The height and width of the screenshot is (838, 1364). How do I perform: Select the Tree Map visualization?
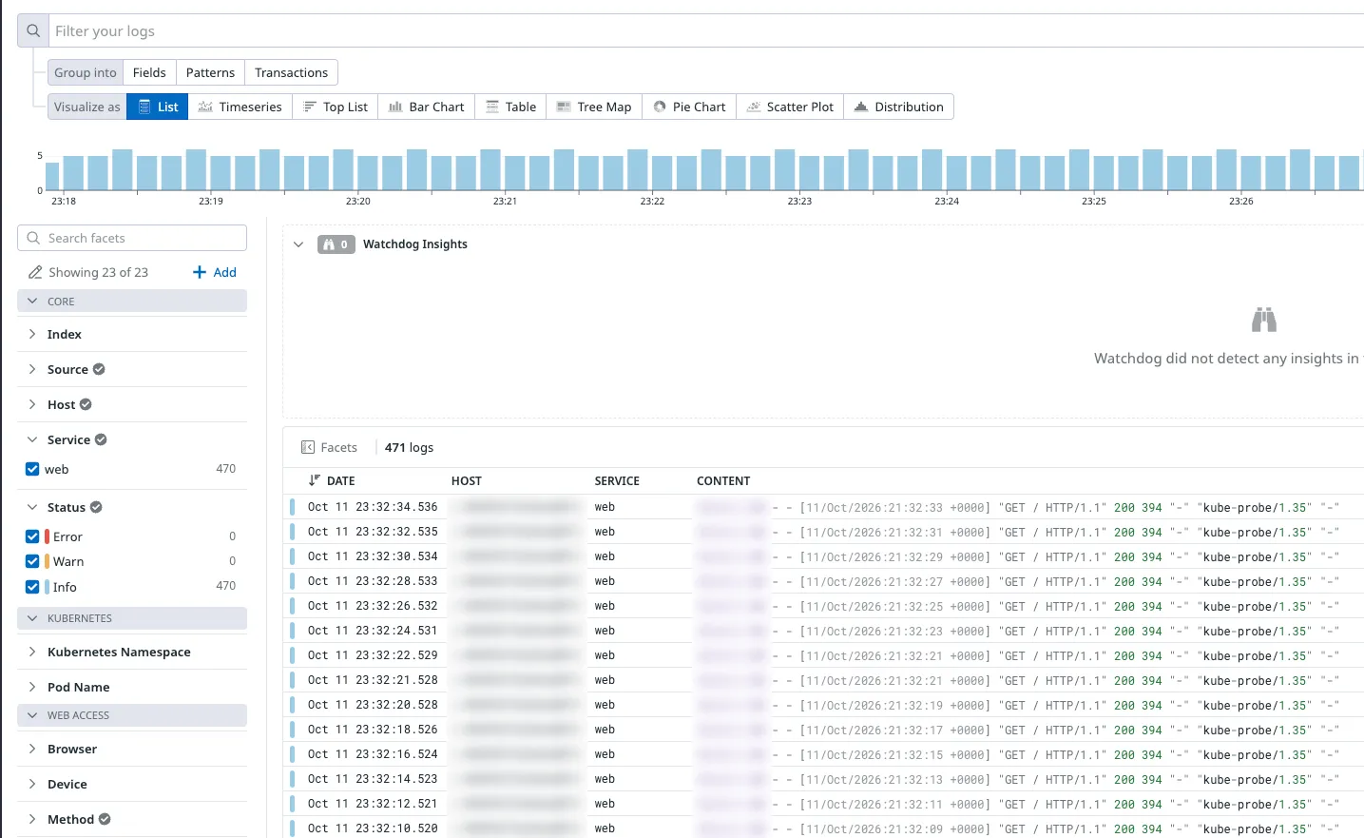[594, 107]
